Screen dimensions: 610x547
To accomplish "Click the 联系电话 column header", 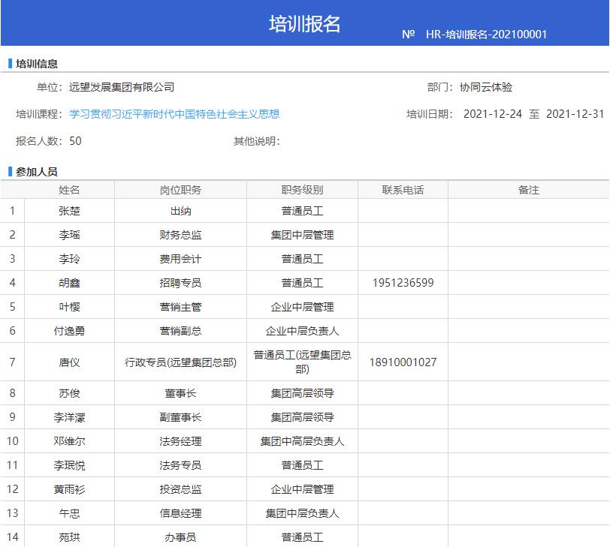I will click(403, 190).
